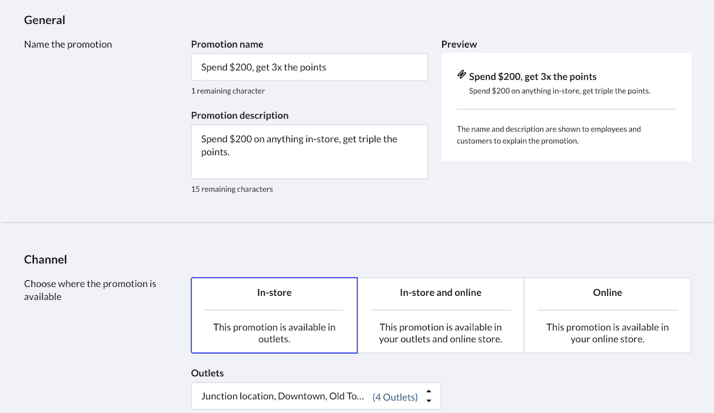Click the Outlets label above the selector
Viewport: 714px width, 413px height.
[207, 373]
